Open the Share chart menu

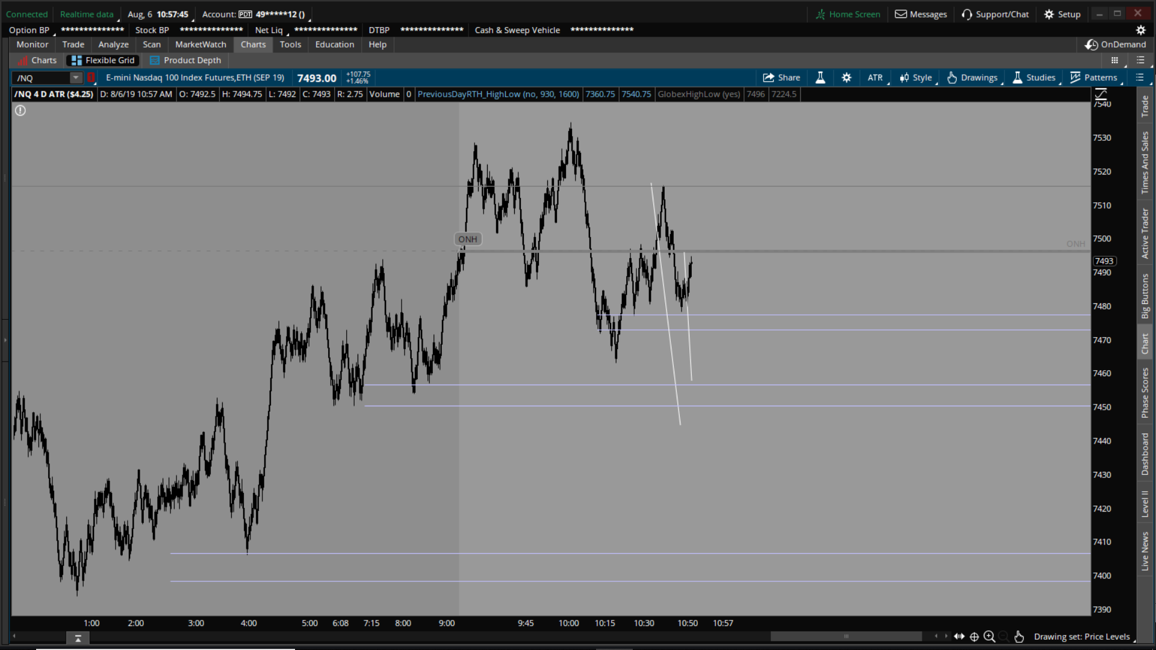pyautogui.click(x=782, y=78)
